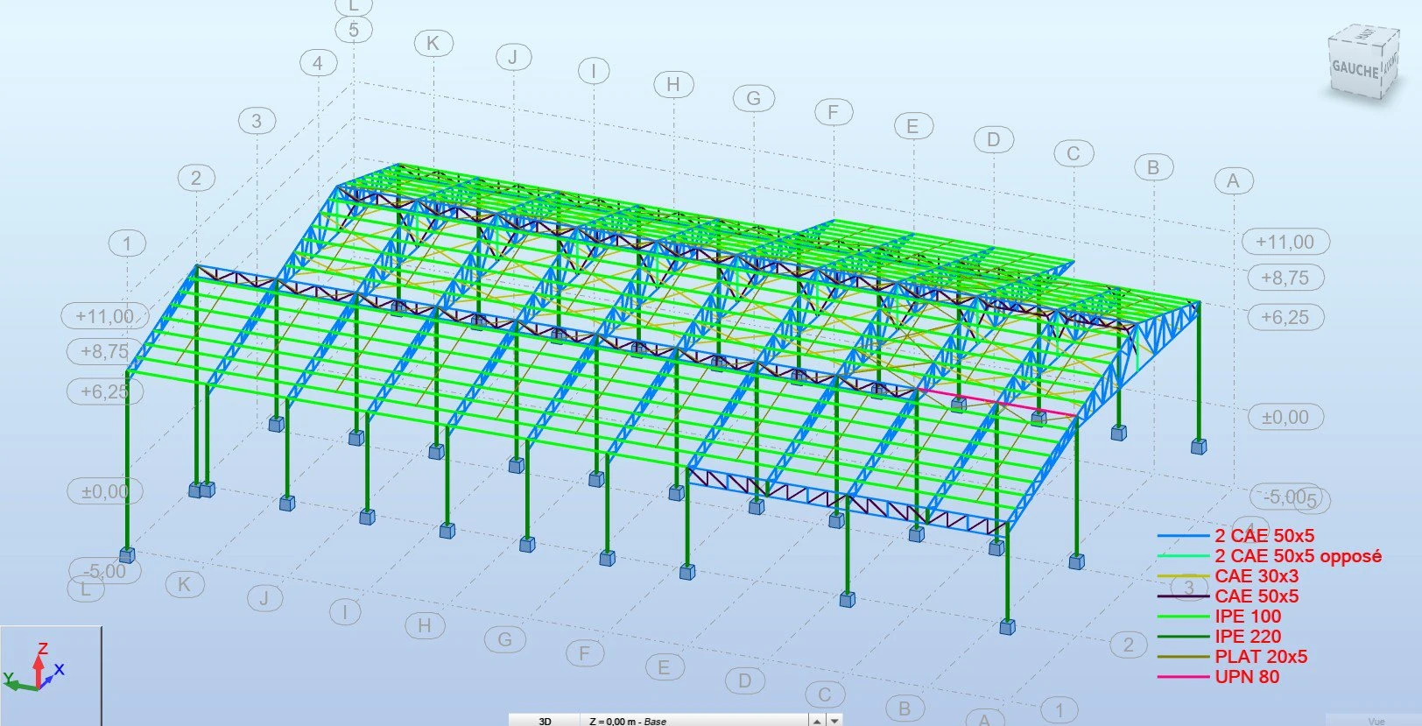Viewport: 1422px width, 726px height.
Task: Click lower-row grid bubble D
Action: [744, 680]
